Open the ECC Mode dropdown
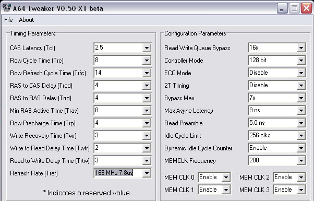The image size is (314, 201). (301, 73)
